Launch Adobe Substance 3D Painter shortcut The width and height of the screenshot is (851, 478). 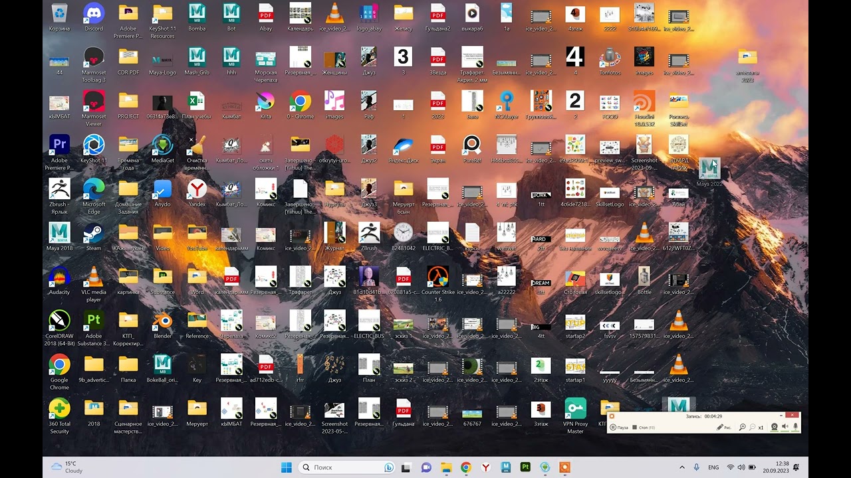click(94, 329)
